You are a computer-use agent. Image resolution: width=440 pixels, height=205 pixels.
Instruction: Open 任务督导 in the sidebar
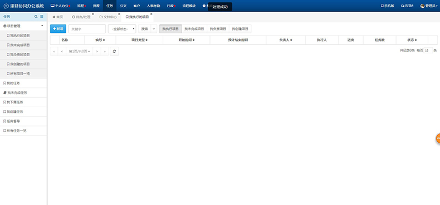[23, 121]
